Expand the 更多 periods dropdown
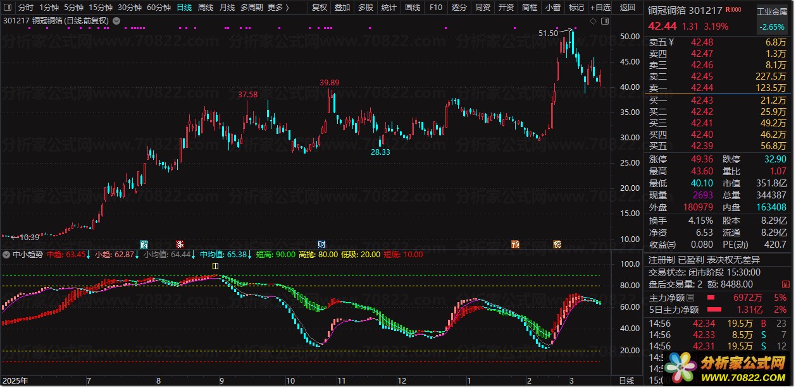Image resolution: width=796 pixels, height=388 pixels. tap(278, 8)
